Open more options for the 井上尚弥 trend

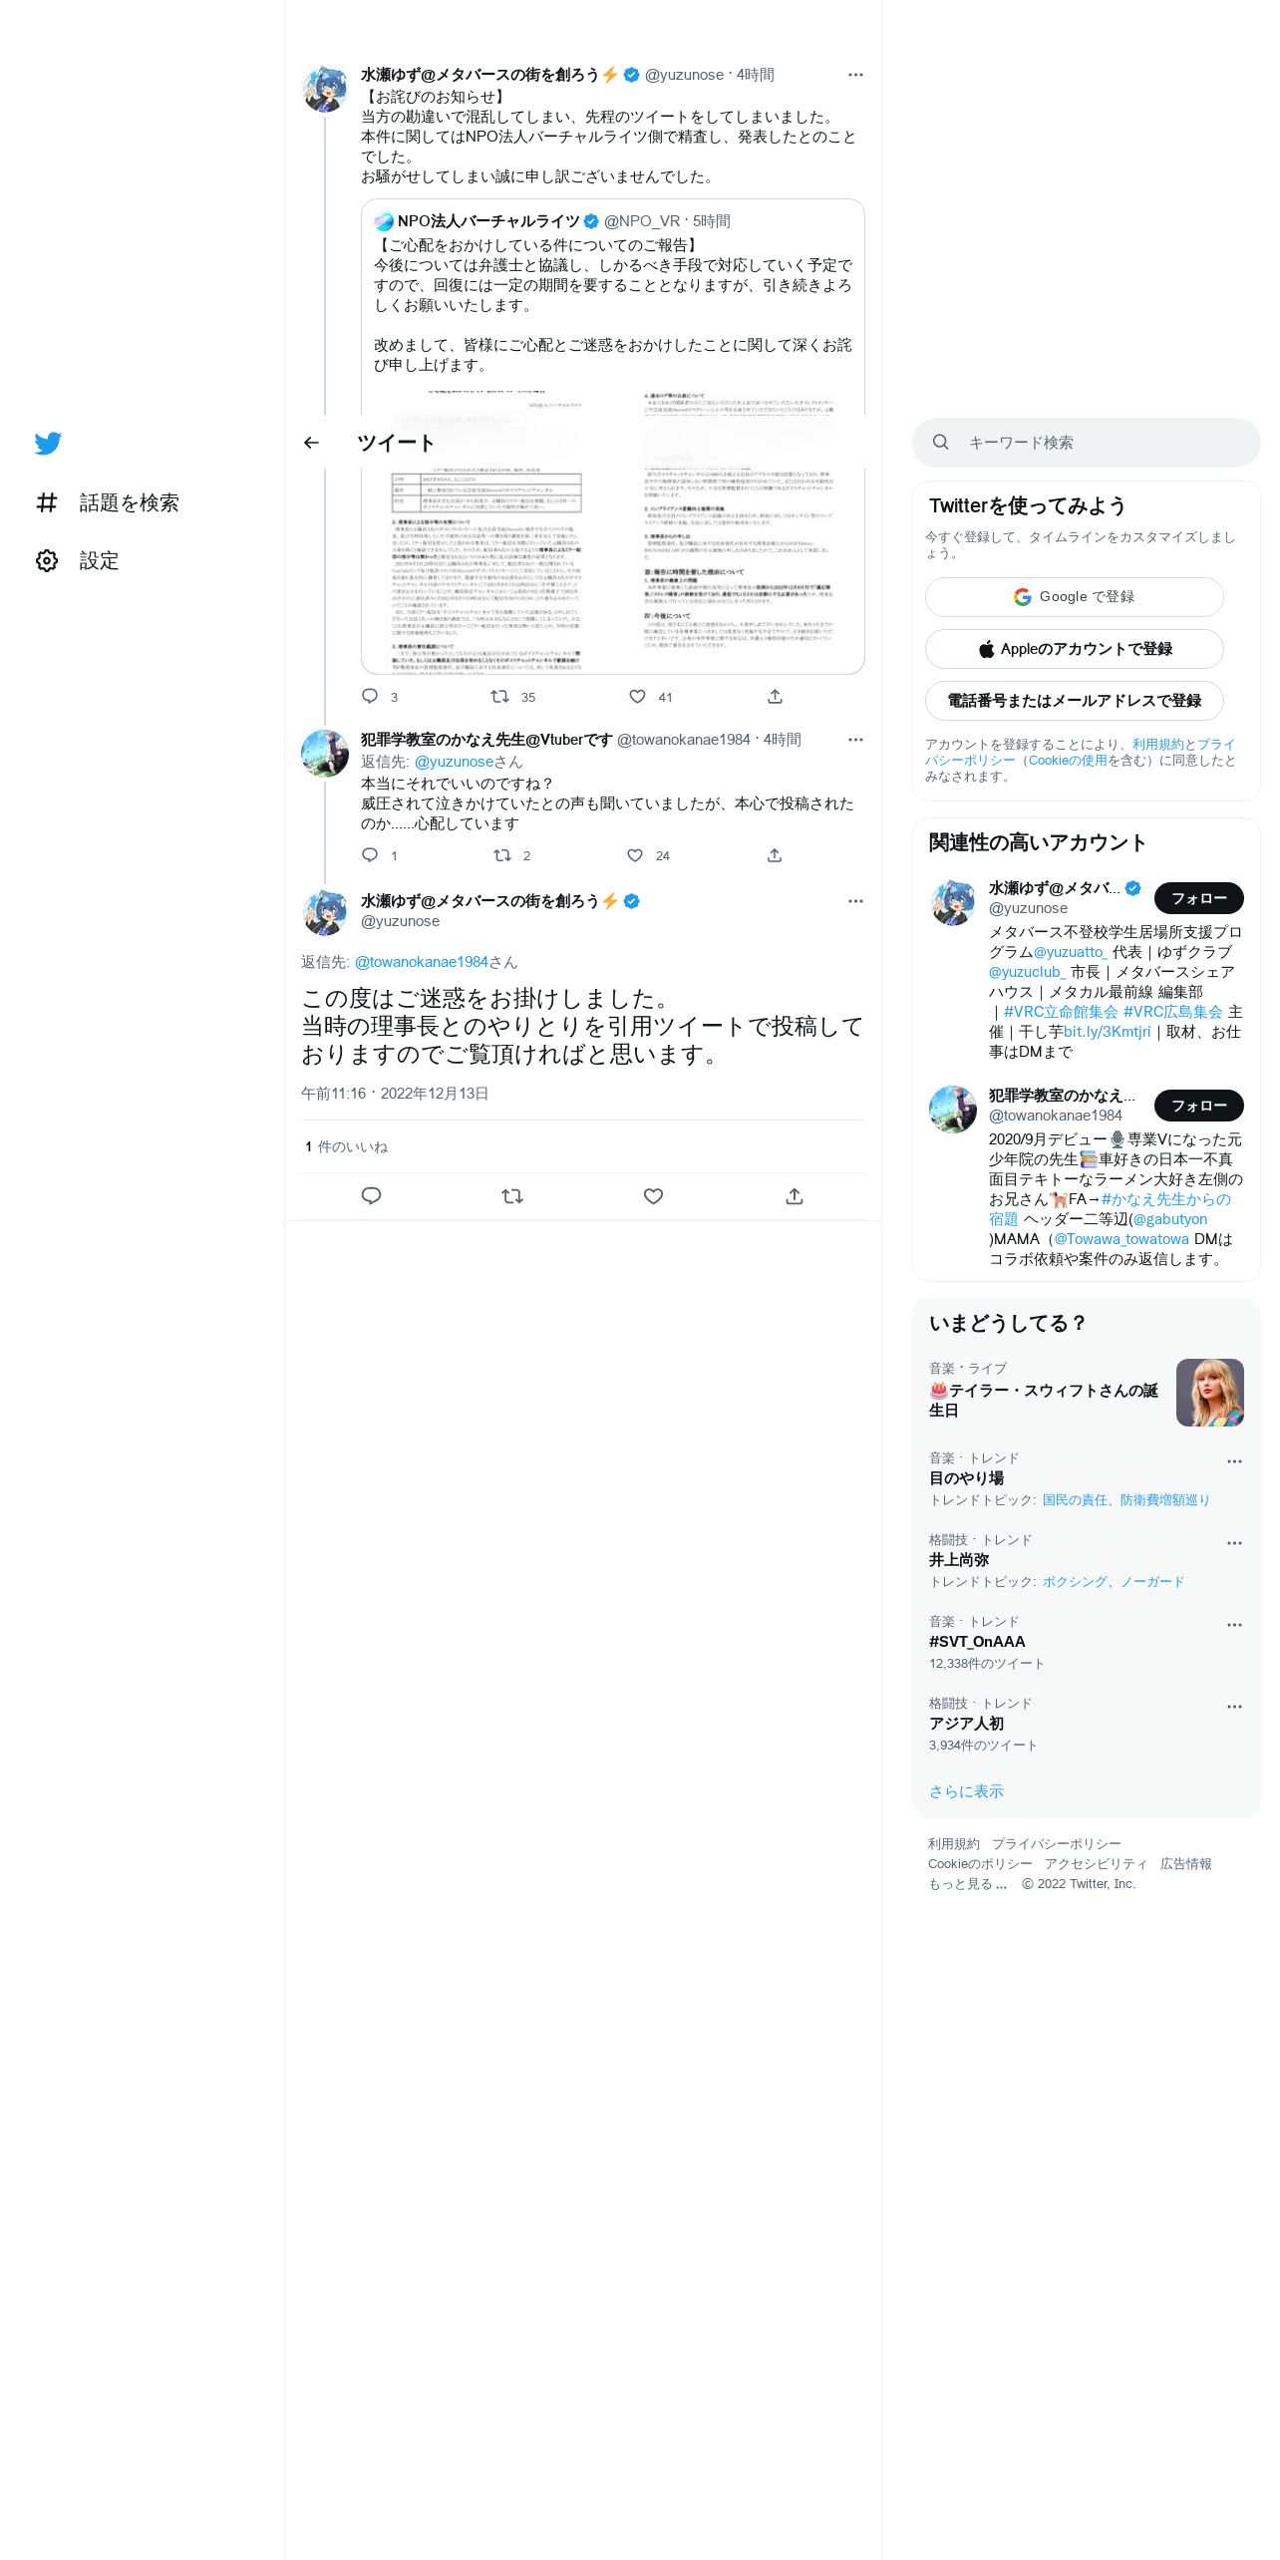[x=1234, y=1543]
